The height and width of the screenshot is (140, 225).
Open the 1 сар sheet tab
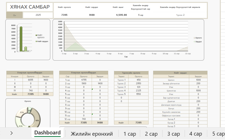[x=130, y=134]
